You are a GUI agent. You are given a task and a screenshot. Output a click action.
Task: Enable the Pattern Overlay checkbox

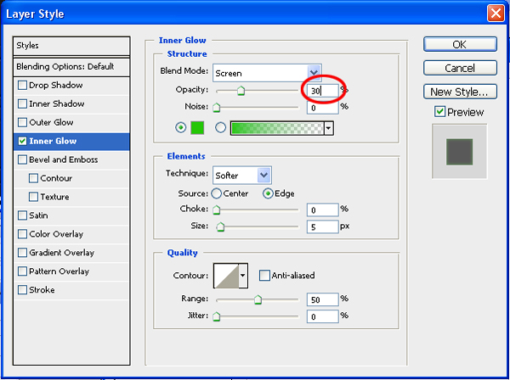(x=22, y=271)
